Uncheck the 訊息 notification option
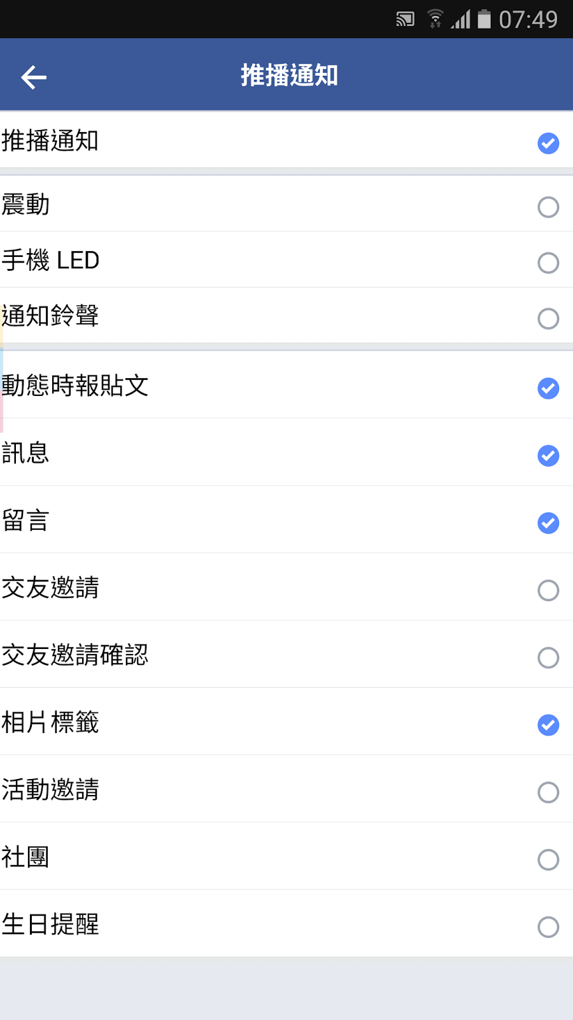Image resolution: width=573 pixels, height=1020 pixels. pyautogui.click(x=548, y=456)
